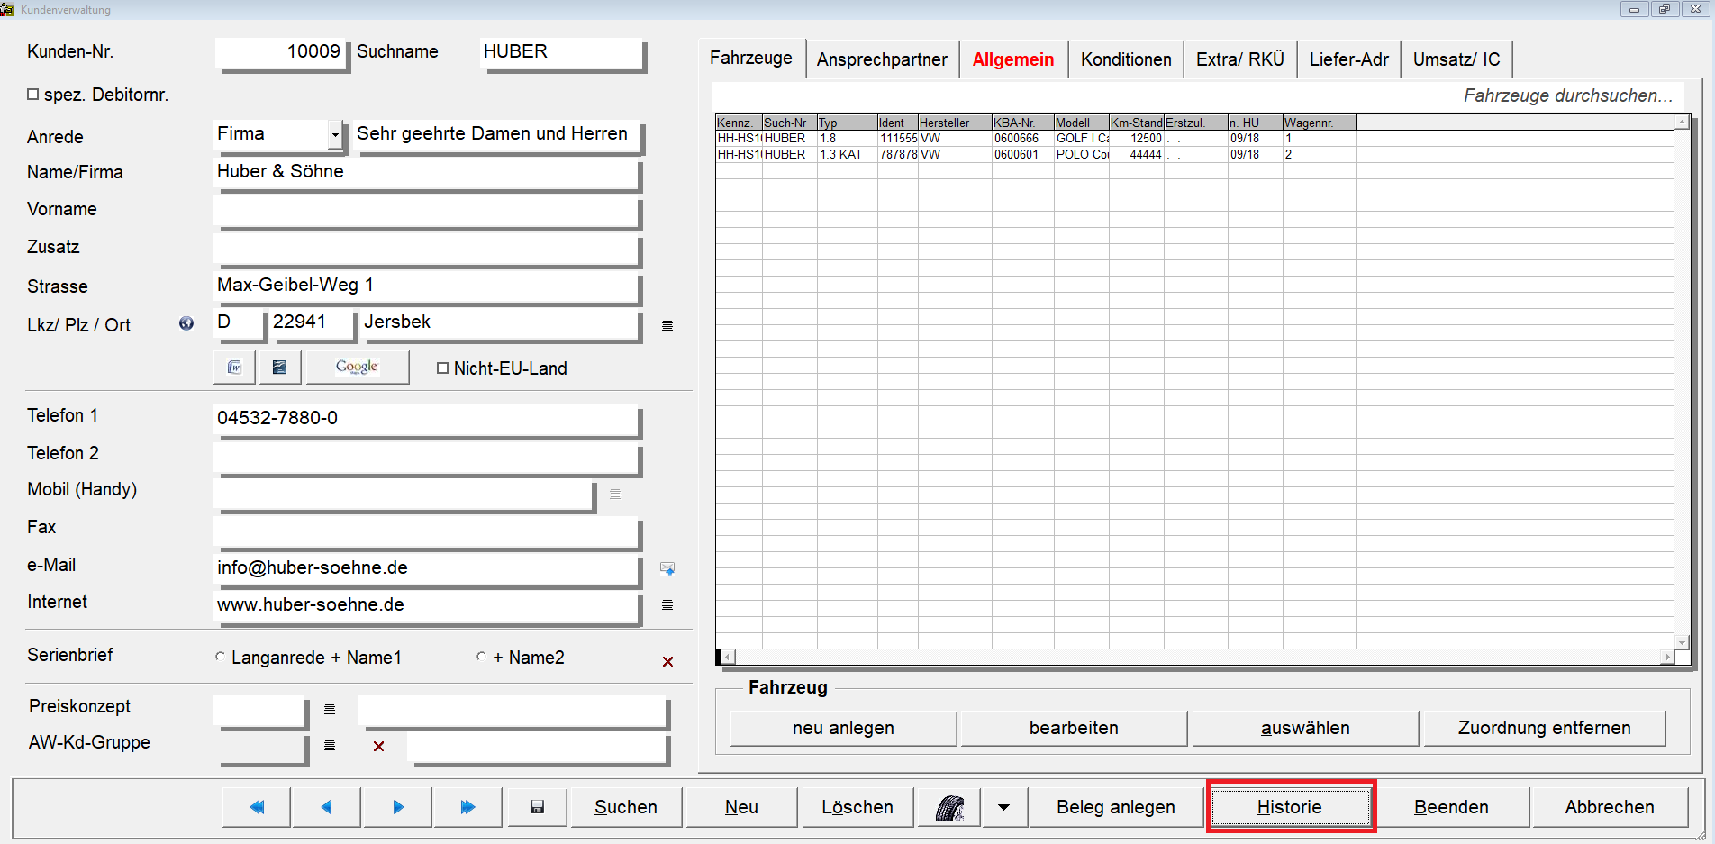Click list icon next to Jersbek field
The image size is (1715, 844).
tap(667, 325)
